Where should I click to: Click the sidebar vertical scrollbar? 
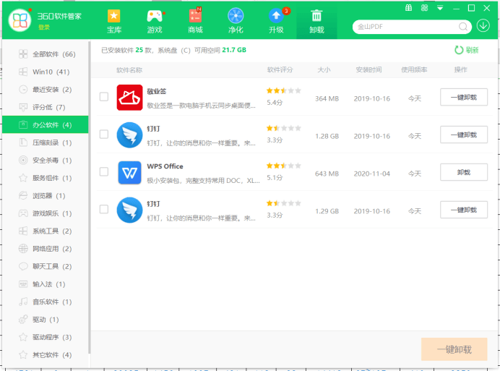[90, 197]
